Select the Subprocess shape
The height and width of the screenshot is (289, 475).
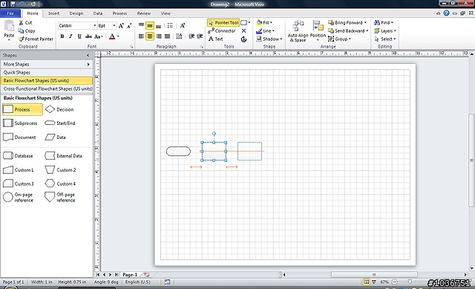coord(21,123)
